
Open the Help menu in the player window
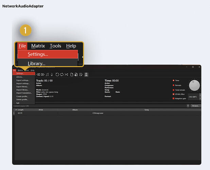coord(33,70)
